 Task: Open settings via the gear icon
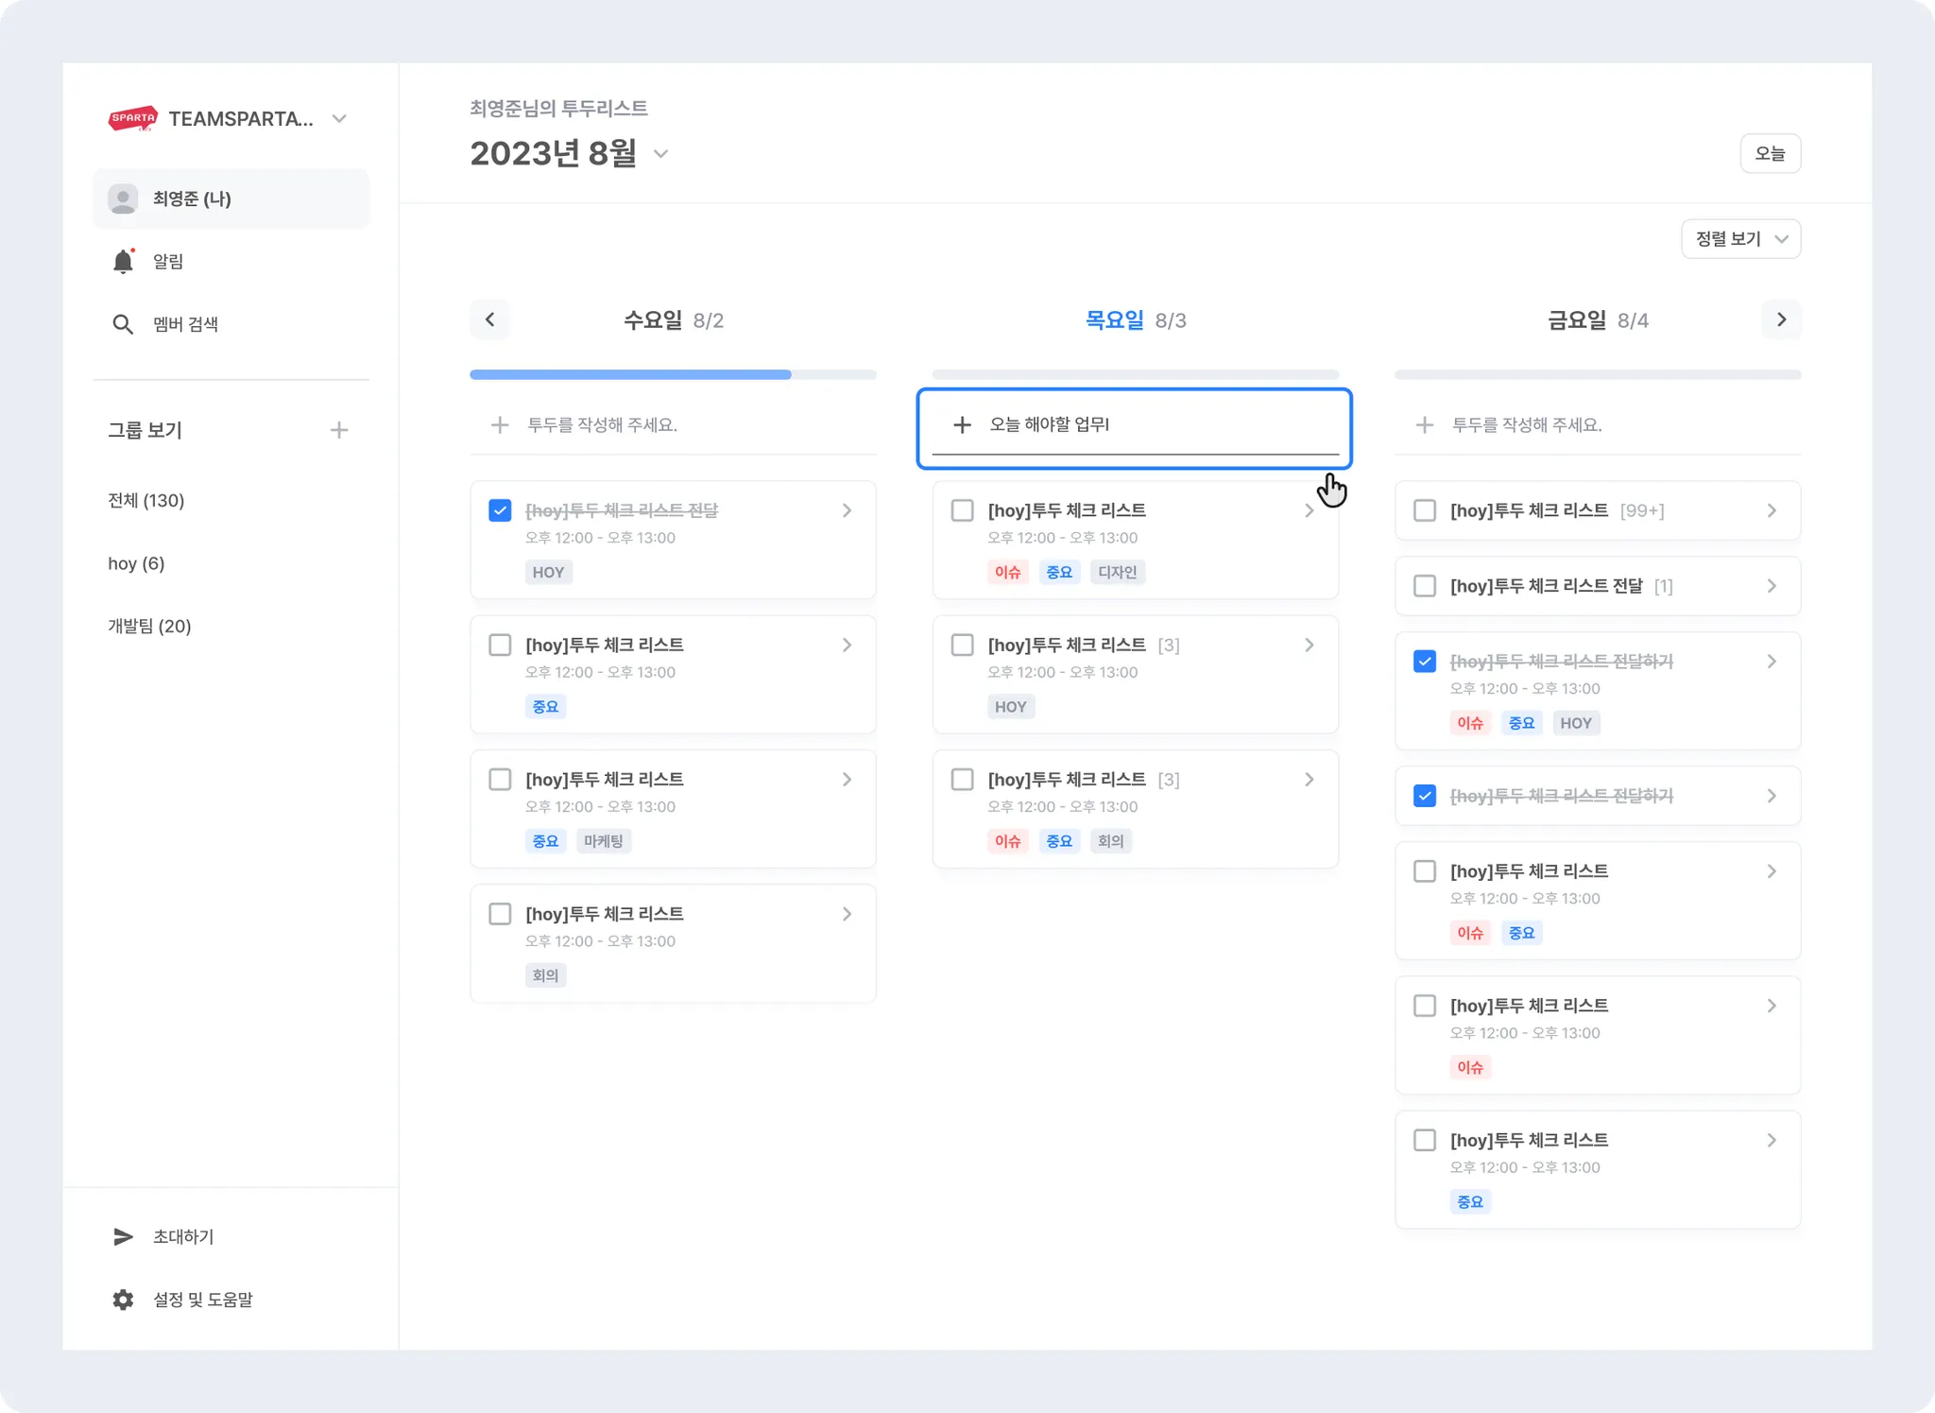[123, 1300]
